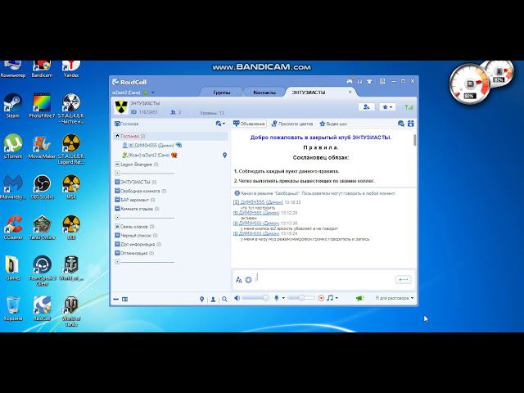
Task: Open the game controller icon in RaidCall title bar
Action: (x=350, y=81)
